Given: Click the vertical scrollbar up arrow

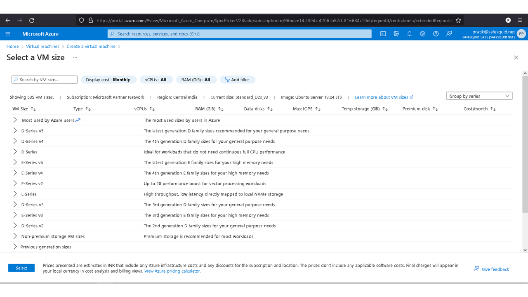Looking at the screenshot, I should [525, 73].
